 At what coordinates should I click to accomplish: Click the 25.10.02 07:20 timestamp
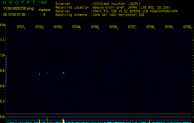click(14, 14)
